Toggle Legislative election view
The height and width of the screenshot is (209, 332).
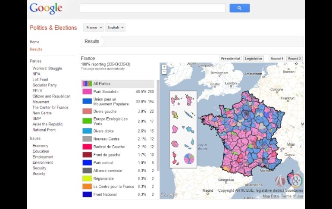tap(254, 59)
